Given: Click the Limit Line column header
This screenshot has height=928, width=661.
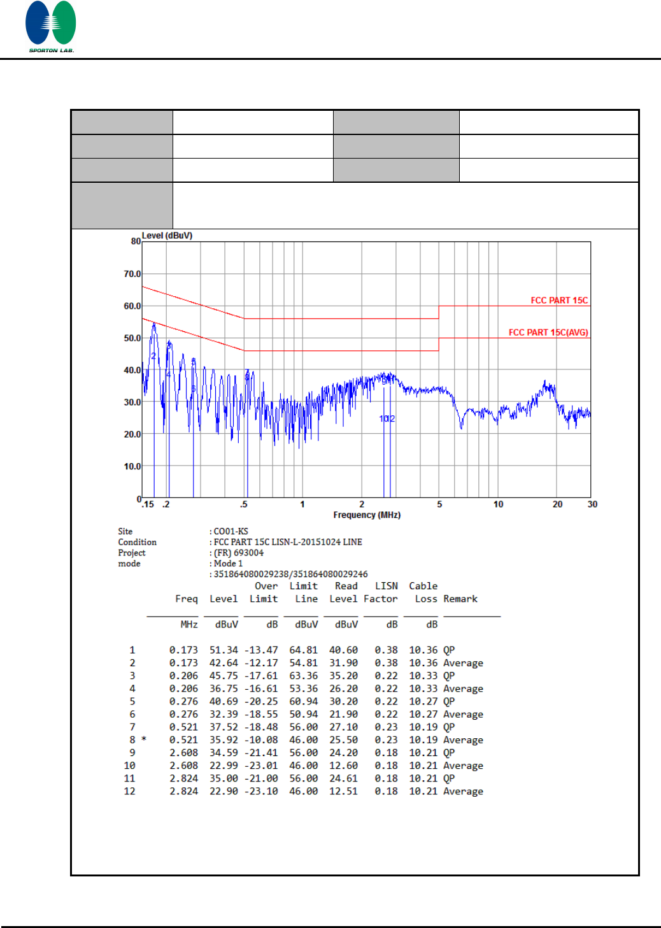Looking at the screenshot, I should pos(304,592).
